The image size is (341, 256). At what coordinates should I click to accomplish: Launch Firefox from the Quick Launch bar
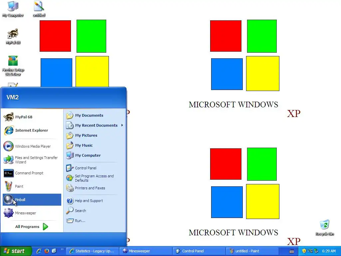pos(47,251)
